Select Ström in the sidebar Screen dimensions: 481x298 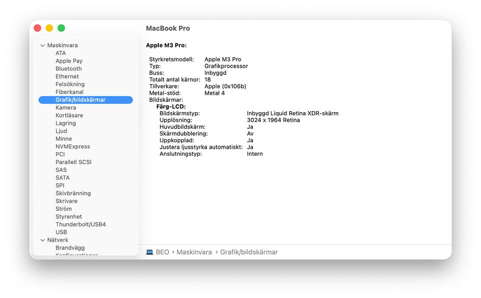[64, 209]
